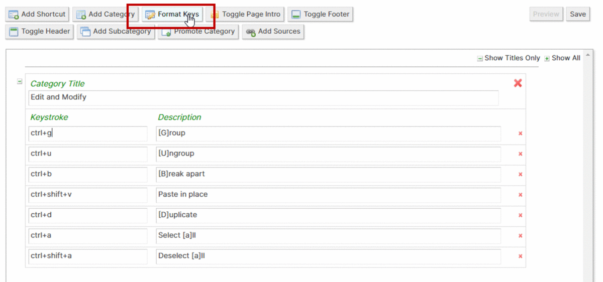
Task: Click the ctrl+g keystroke field
Action: (x=88, y=133)
